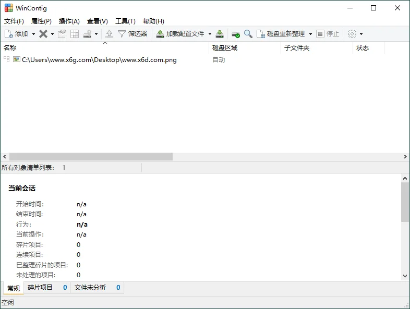This screenshot has height=309, width=410.
Task: Click the 磁盘重新整理 button text
Action: 286,34
